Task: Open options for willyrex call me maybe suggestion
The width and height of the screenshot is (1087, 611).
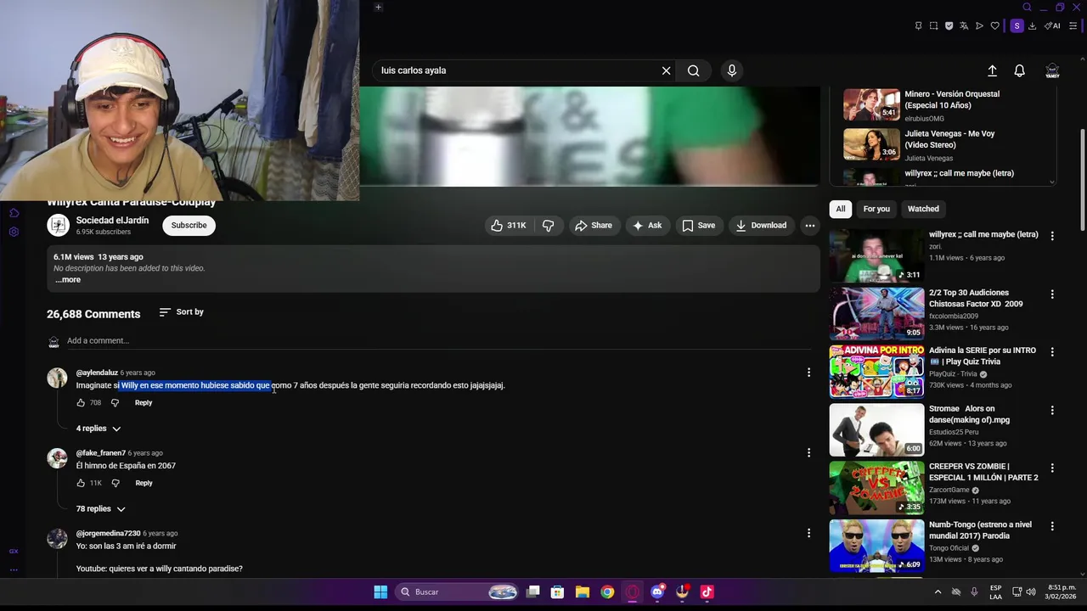Action: (1052, 236)
